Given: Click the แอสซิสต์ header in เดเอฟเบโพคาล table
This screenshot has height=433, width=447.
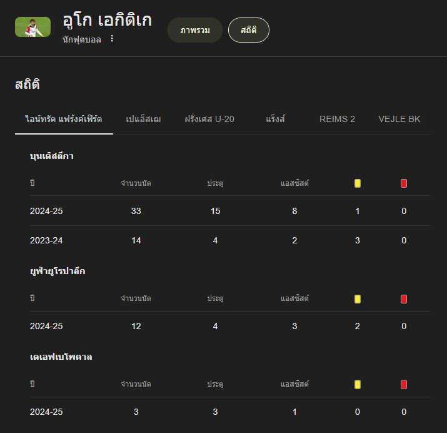Looking at the screenshot, I should (294, 384).
